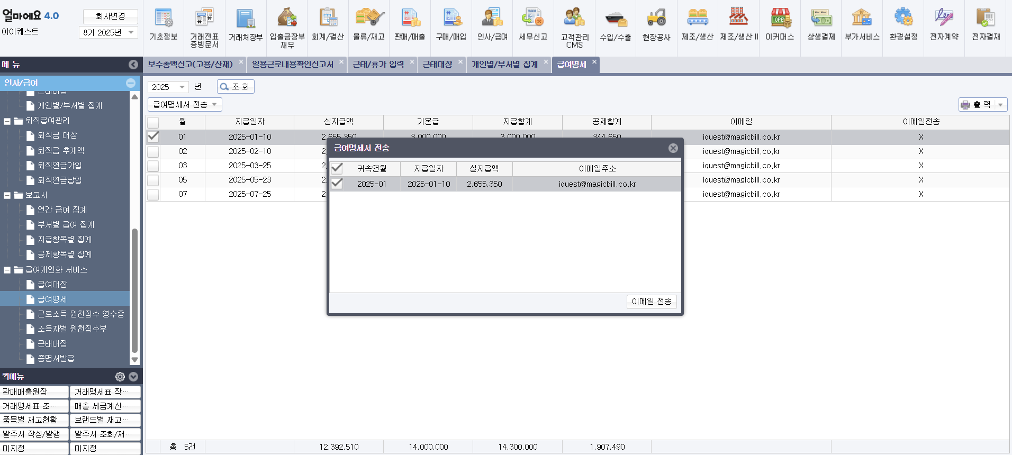Open the 제조/생산 icon

pos(698,24)
